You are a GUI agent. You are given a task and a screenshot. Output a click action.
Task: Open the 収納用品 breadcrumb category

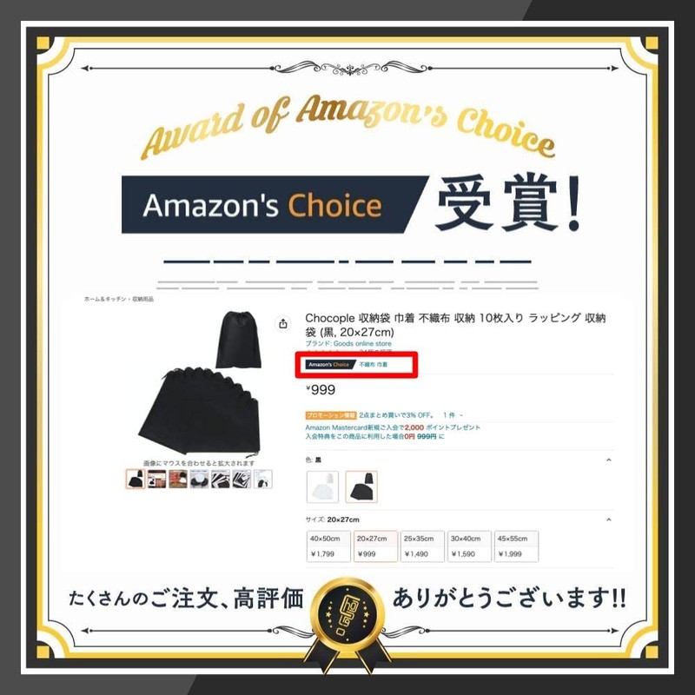click(143, 299)
